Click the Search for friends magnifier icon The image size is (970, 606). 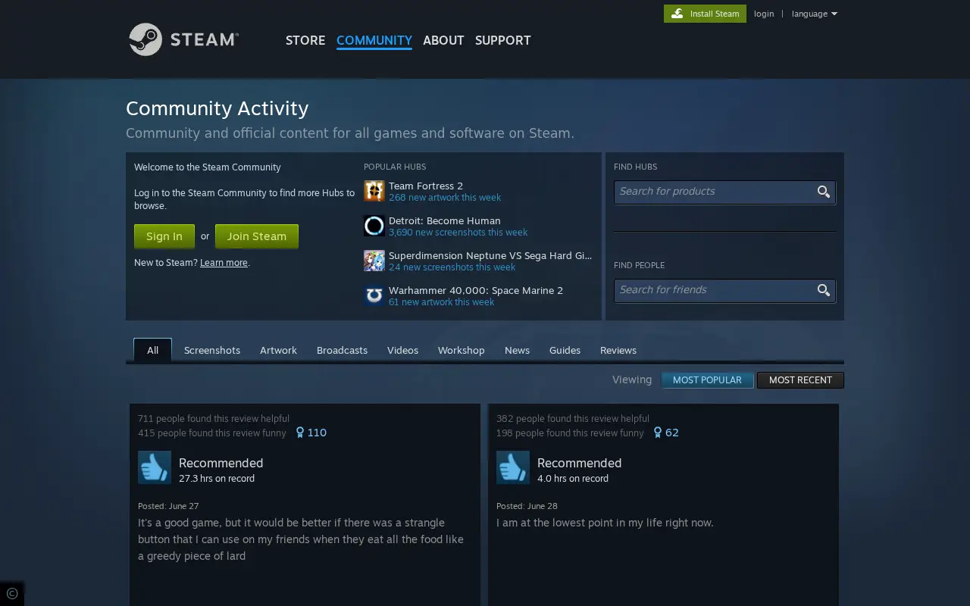[824, 290]
